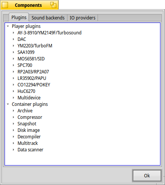Screen dimensions: 165x185
Task: Click the yellow close box in title bar
Action: tap(5, 5)
